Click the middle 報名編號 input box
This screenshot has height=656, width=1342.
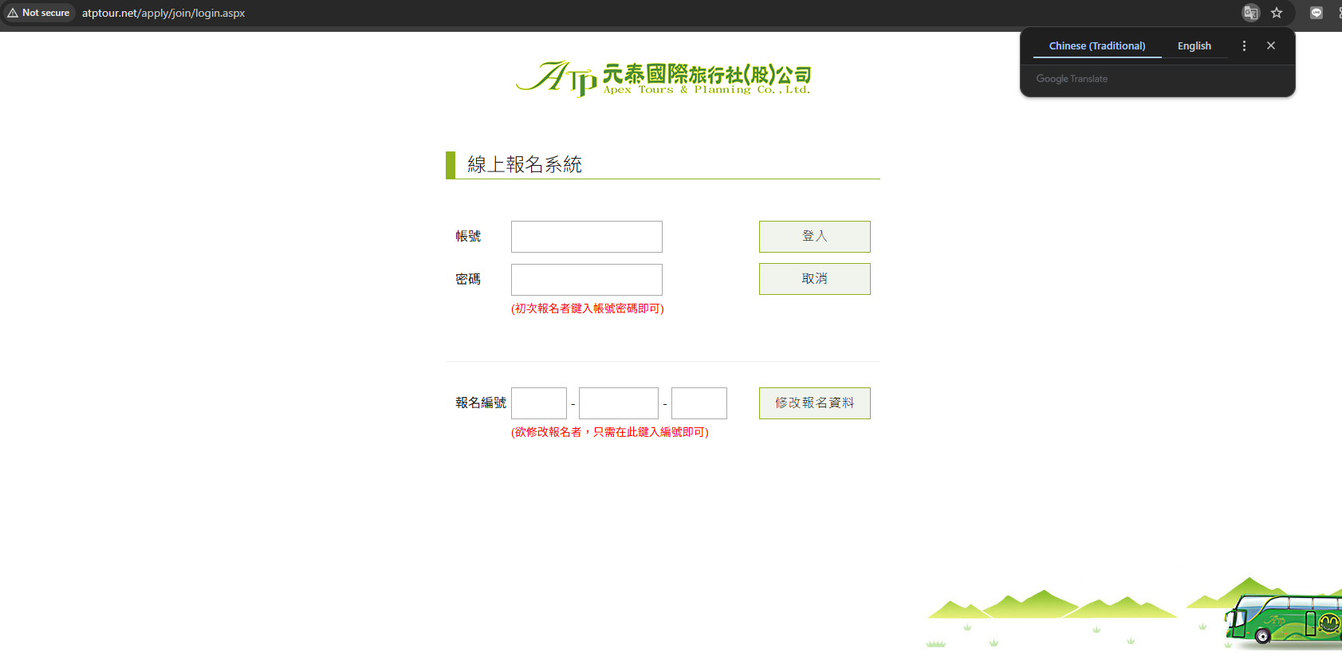tap(619, 403)
